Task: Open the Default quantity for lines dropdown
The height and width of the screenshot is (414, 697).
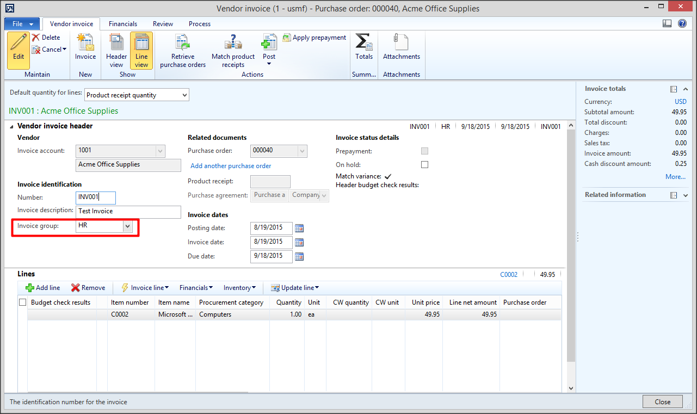Action: (x=184, y=95)
